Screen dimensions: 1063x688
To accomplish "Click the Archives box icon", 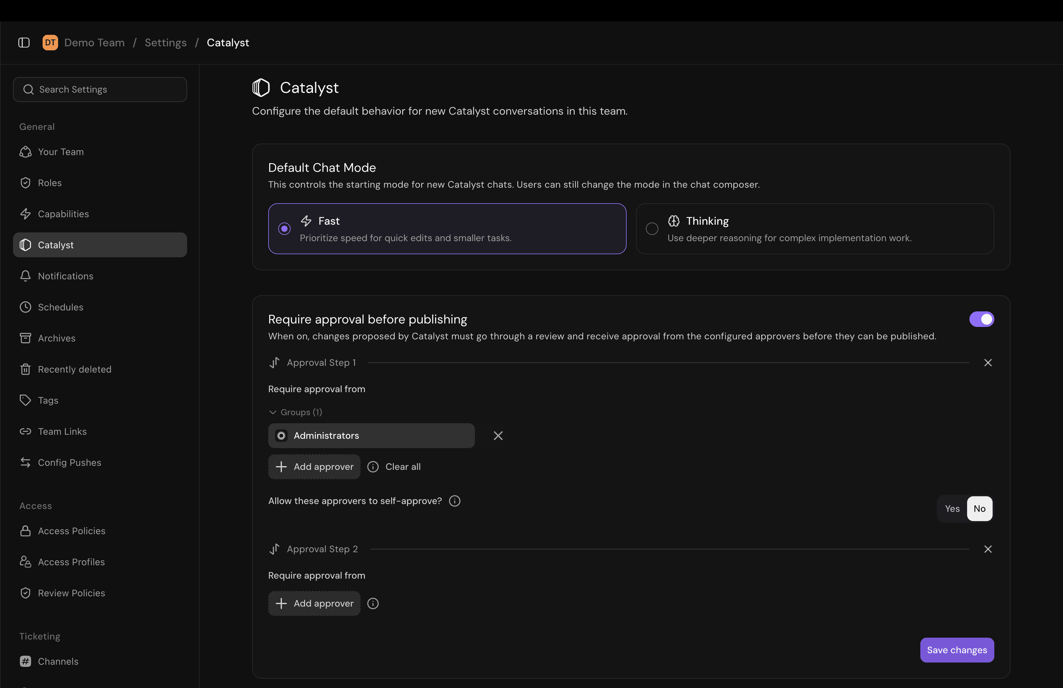I will click(x=25, y=338).
